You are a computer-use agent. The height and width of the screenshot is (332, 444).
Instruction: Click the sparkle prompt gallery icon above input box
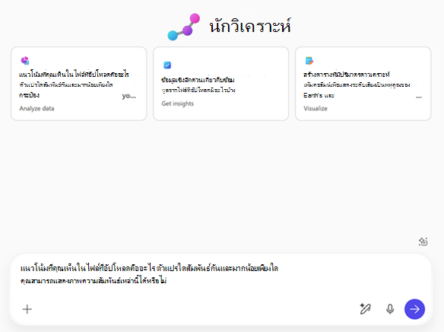tap(423, 241)
